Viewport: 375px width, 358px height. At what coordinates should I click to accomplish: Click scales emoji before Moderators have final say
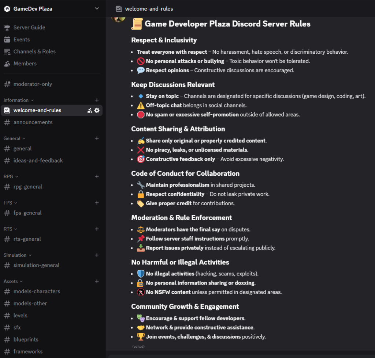point(141,230)
